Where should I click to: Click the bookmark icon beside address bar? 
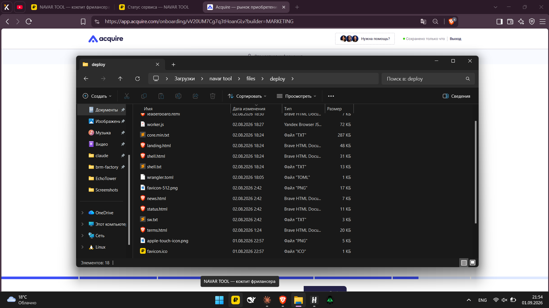83,21
